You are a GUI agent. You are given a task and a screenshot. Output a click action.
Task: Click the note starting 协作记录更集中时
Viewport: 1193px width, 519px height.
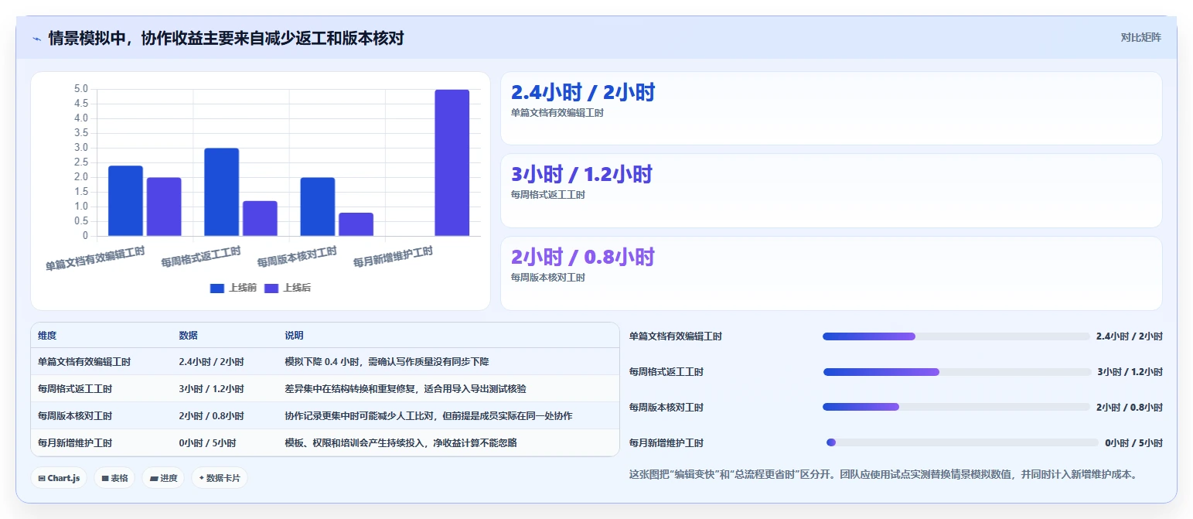(428, 415)
